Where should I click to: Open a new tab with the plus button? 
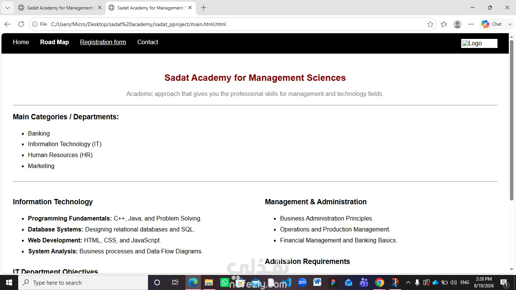coord(204,8)
